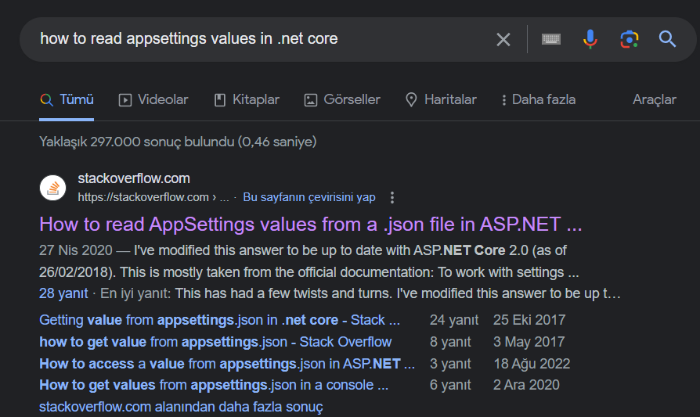Viewport: 700px width, 417px height.
Task: Open Google Lens image search icon
Action: pos(629,39)
